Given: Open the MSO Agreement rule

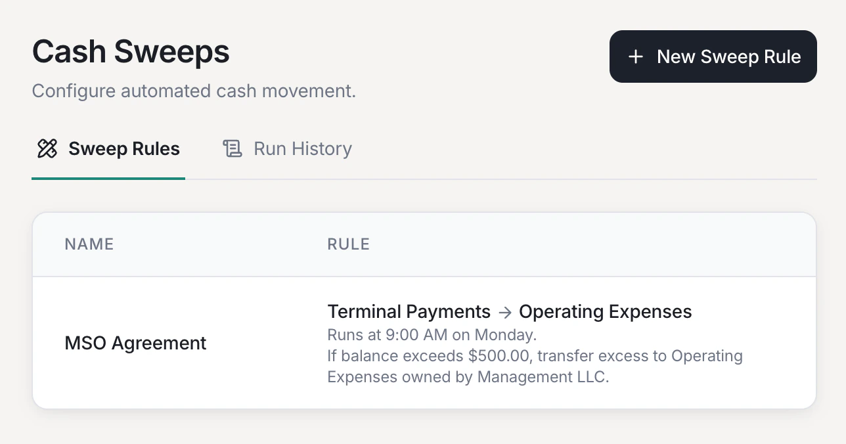Looking at the screenshot, I should [135, 342].
